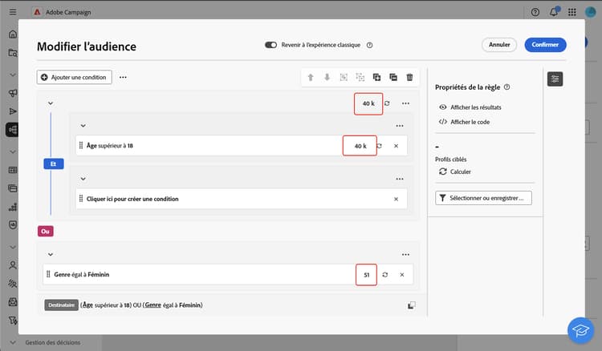The height and width of the screenshot is (351, 602).
Task: Click the campaigns megaphone sidebar icon
Action: click(x=13, y=93)
